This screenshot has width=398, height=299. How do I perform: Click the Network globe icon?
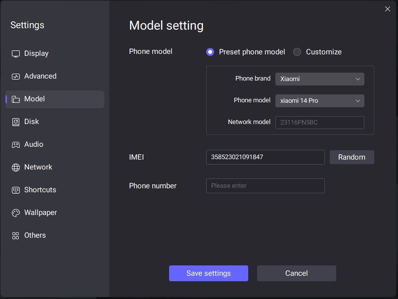16,168
